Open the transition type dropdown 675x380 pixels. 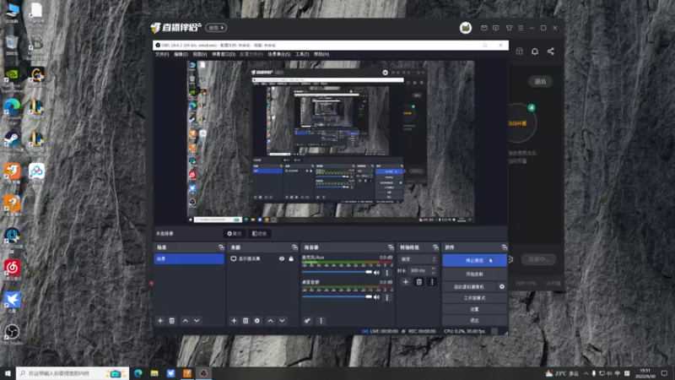418,259
